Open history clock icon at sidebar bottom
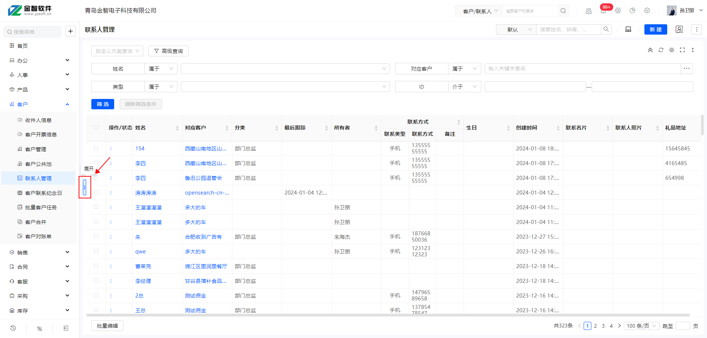The width and height of the screenshot is (707, 338). (x=13, y=328)
